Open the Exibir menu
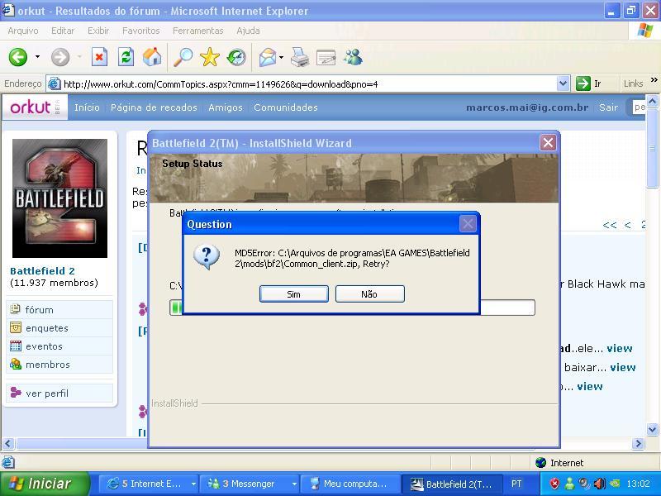Image resolution: width=661 pixels, height=496 pixels. (98, 31)
